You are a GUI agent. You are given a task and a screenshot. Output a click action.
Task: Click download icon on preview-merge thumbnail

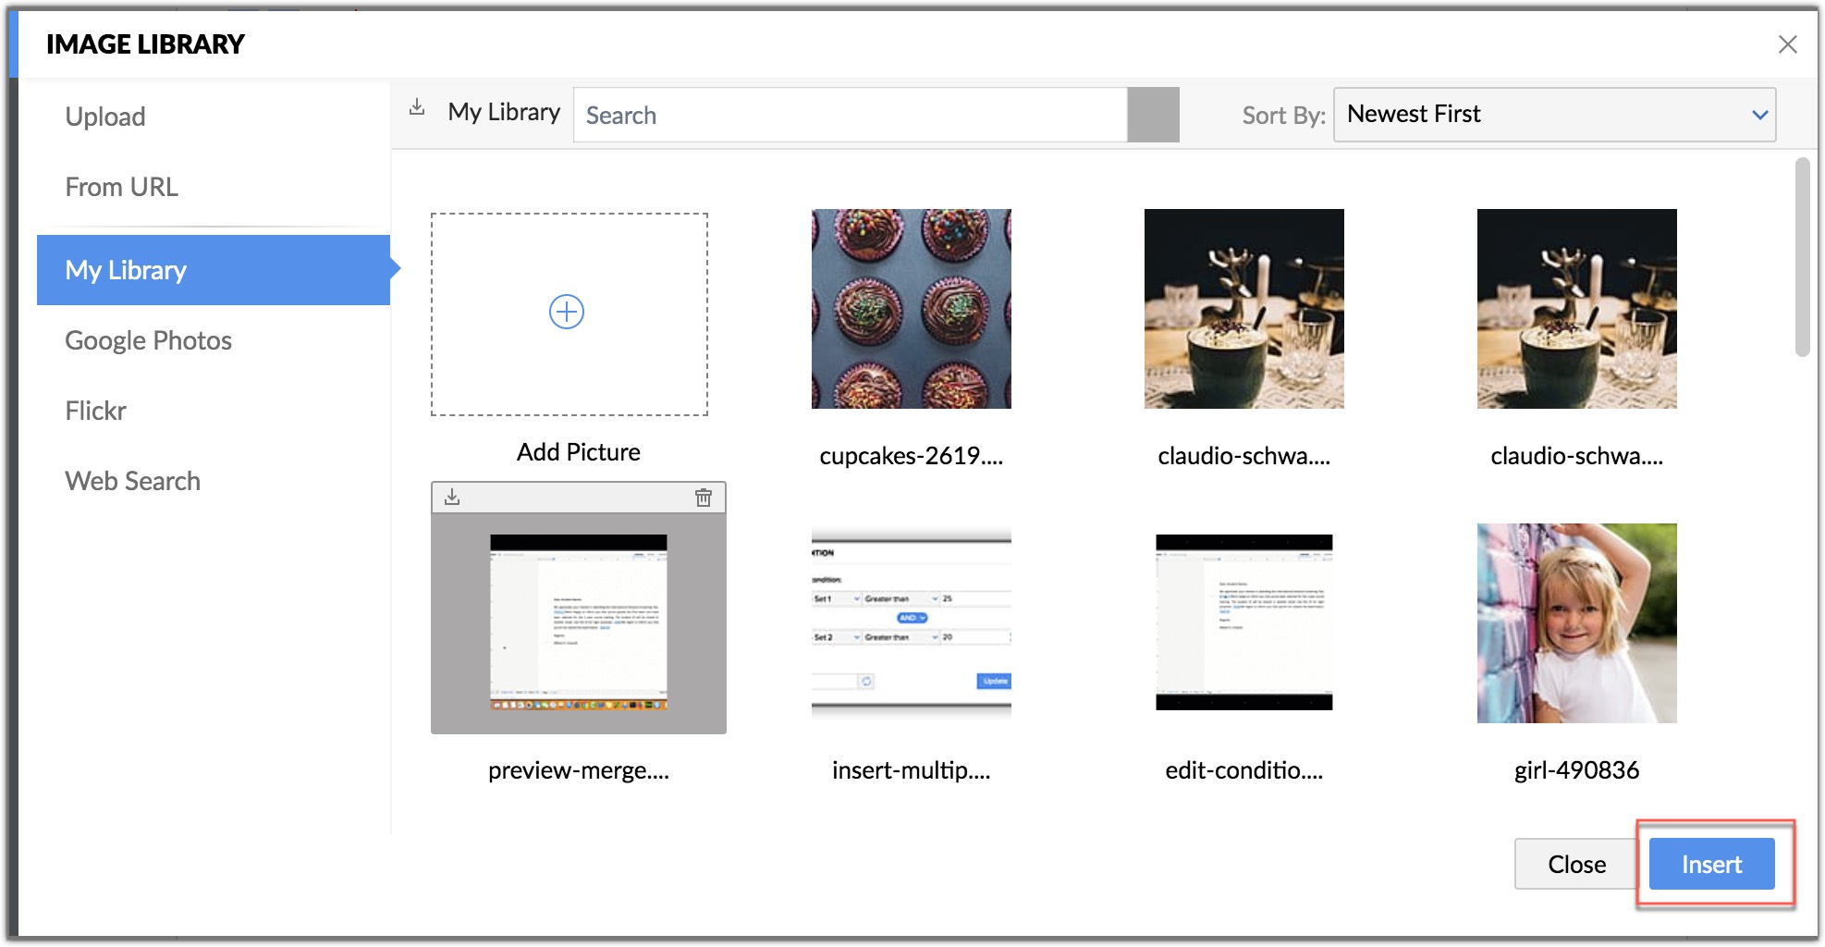[452, 497]
